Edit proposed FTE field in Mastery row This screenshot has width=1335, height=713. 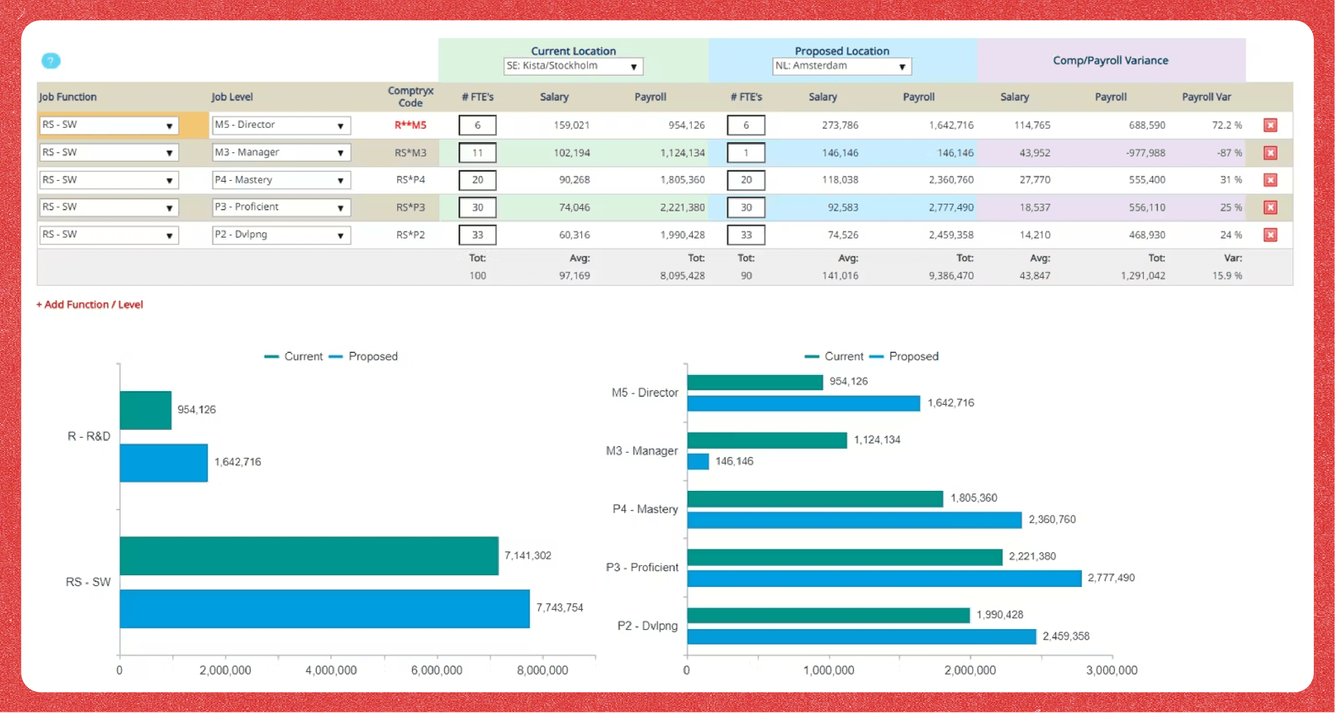(x=746, y=180)
